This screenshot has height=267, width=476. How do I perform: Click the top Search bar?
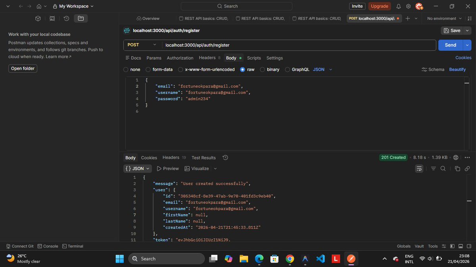click(x=236, y=6)
